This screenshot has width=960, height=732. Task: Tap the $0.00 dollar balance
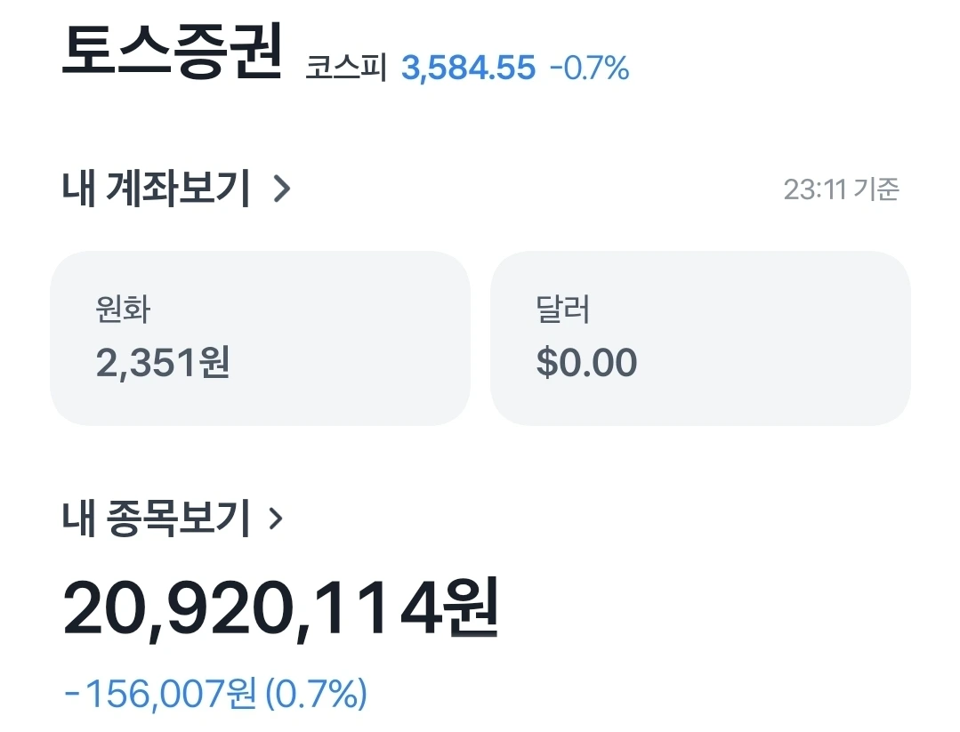pos(586,362)
